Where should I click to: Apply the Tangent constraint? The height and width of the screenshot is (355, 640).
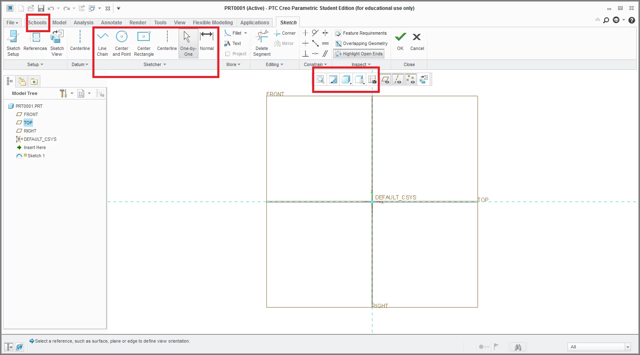(x=315, y=33)
